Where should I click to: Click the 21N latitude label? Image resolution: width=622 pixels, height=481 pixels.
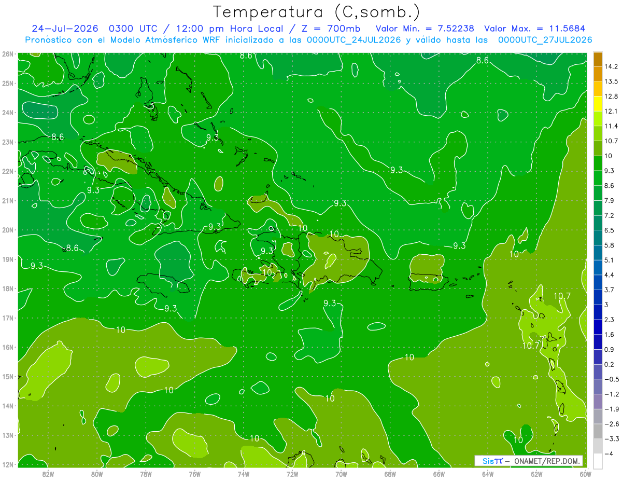coord(8,200)
